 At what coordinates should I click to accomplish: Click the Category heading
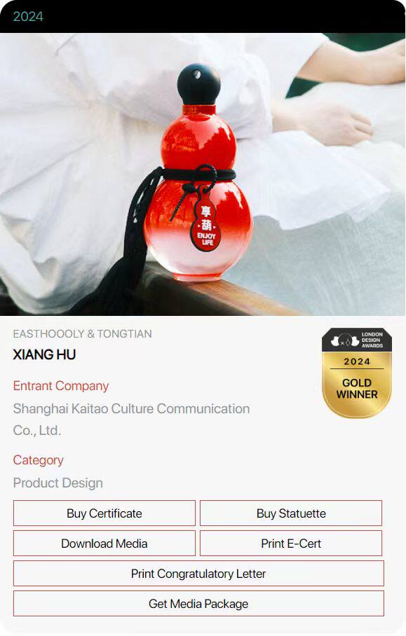(38, 460)
